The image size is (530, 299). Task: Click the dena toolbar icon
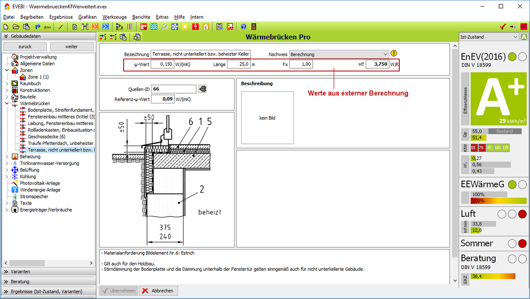[x=47, y=26]
